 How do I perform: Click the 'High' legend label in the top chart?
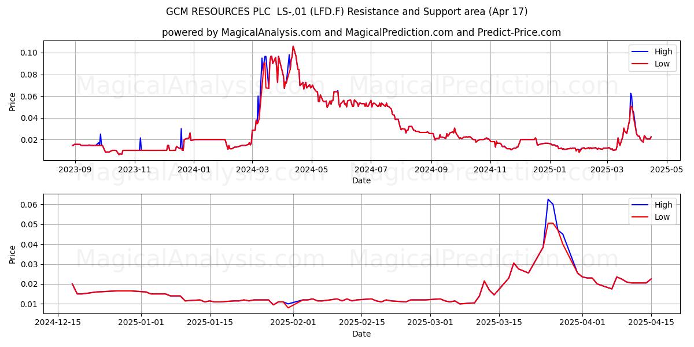(663, 51)
